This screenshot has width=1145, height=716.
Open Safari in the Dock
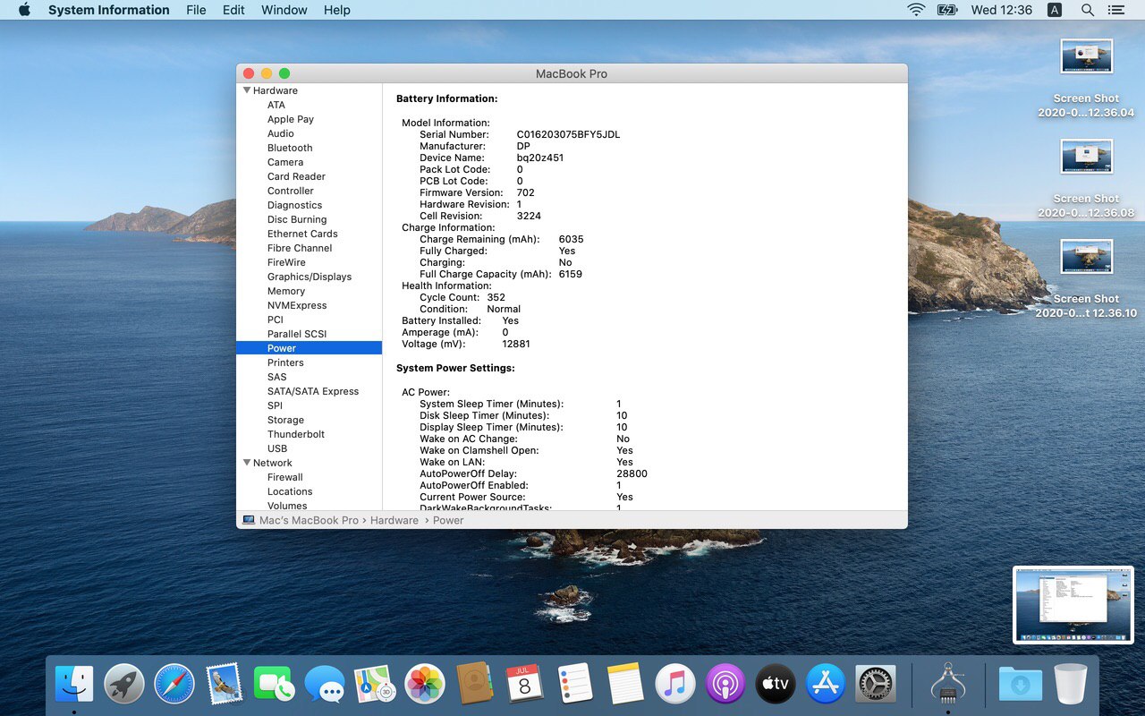click(174, 685)
